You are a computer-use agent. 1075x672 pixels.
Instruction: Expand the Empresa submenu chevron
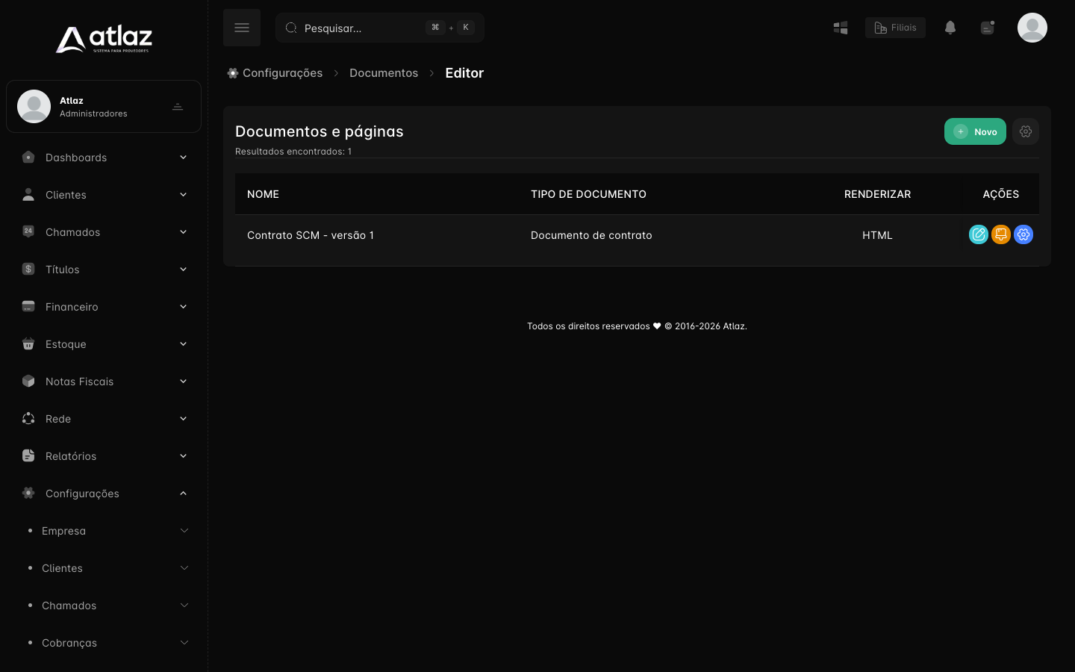tap(184, 531)
